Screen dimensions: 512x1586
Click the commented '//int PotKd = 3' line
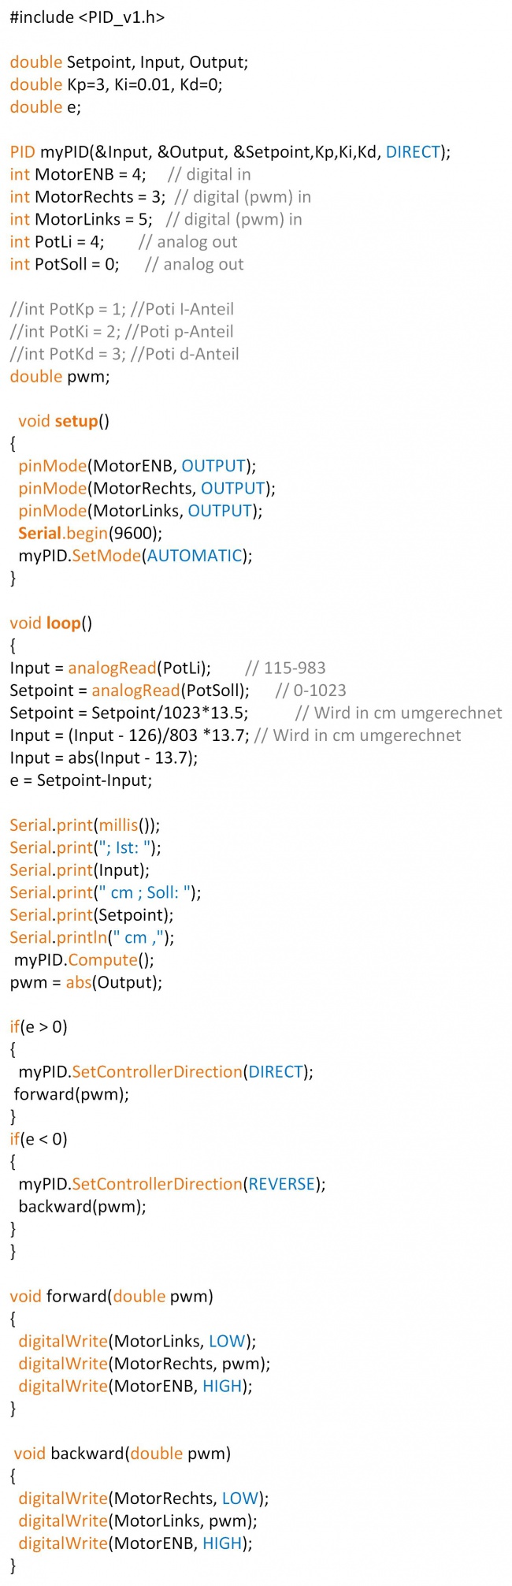[x=124, y=354]
